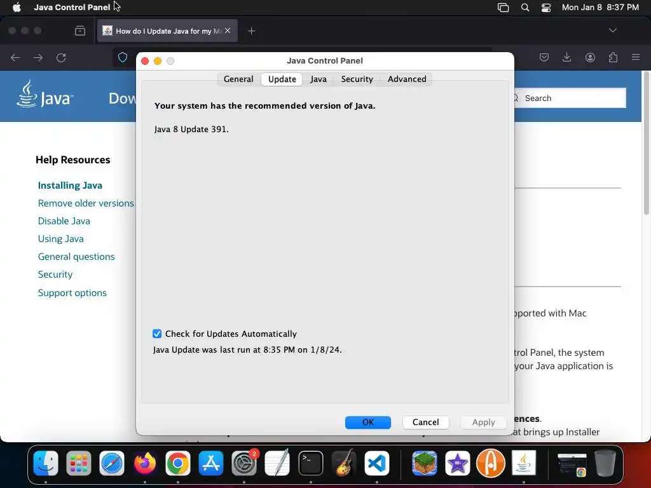The height and width of the screenshot is (488, 651).
Task: Click the Firefox page vertical scrollbar
Action: coord(647,143)
